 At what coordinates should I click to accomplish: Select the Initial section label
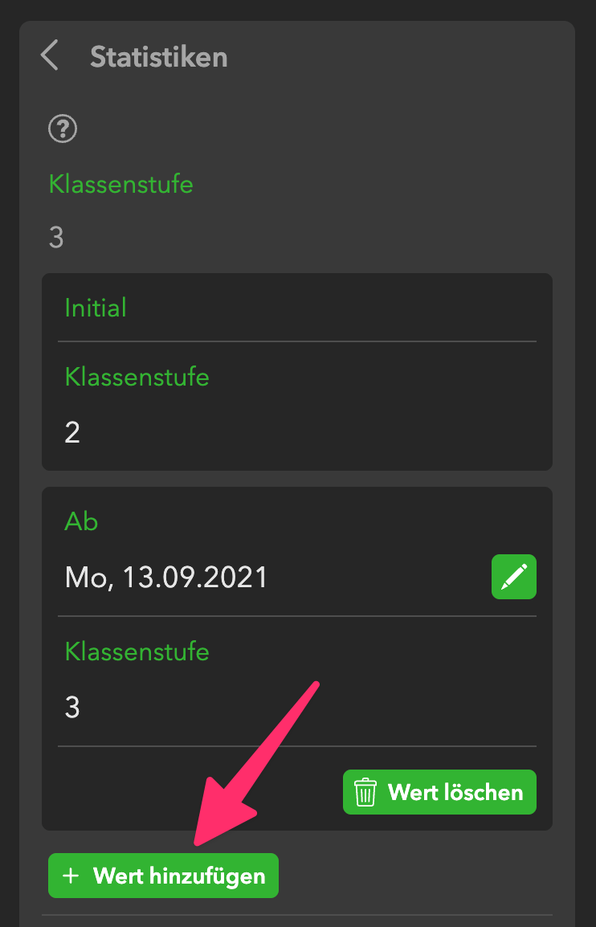click(x=96, y=308)
